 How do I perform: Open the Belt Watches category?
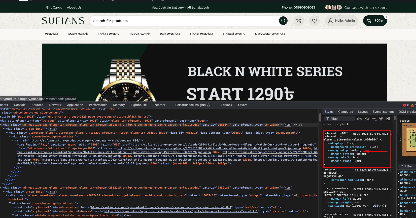click(170, 34)
